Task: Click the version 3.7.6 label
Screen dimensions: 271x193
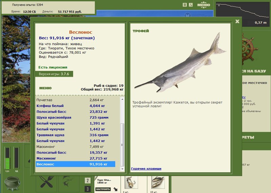Action: (54, 74)
